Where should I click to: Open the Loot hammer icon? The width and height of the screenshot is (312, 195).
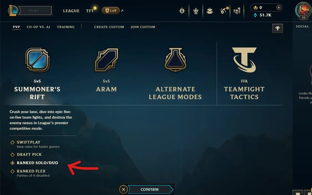pos(224,11)
